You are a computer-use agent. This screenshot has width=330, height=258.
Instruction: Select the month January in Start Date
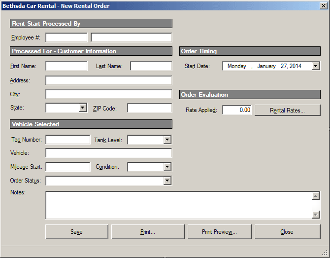coord(266,66)
